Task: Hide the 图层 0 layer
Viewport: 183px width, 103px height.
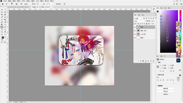Action: (x=135, y=38)
